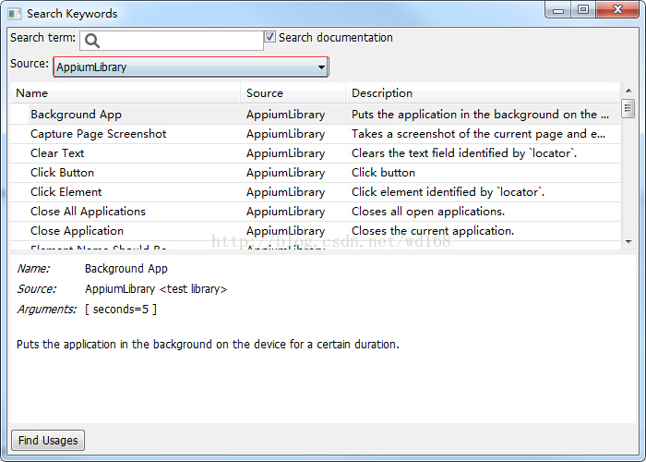Click the magnifying glass search icon
Image resolution: width=646 pixels, height=462 pixels.
92,41
